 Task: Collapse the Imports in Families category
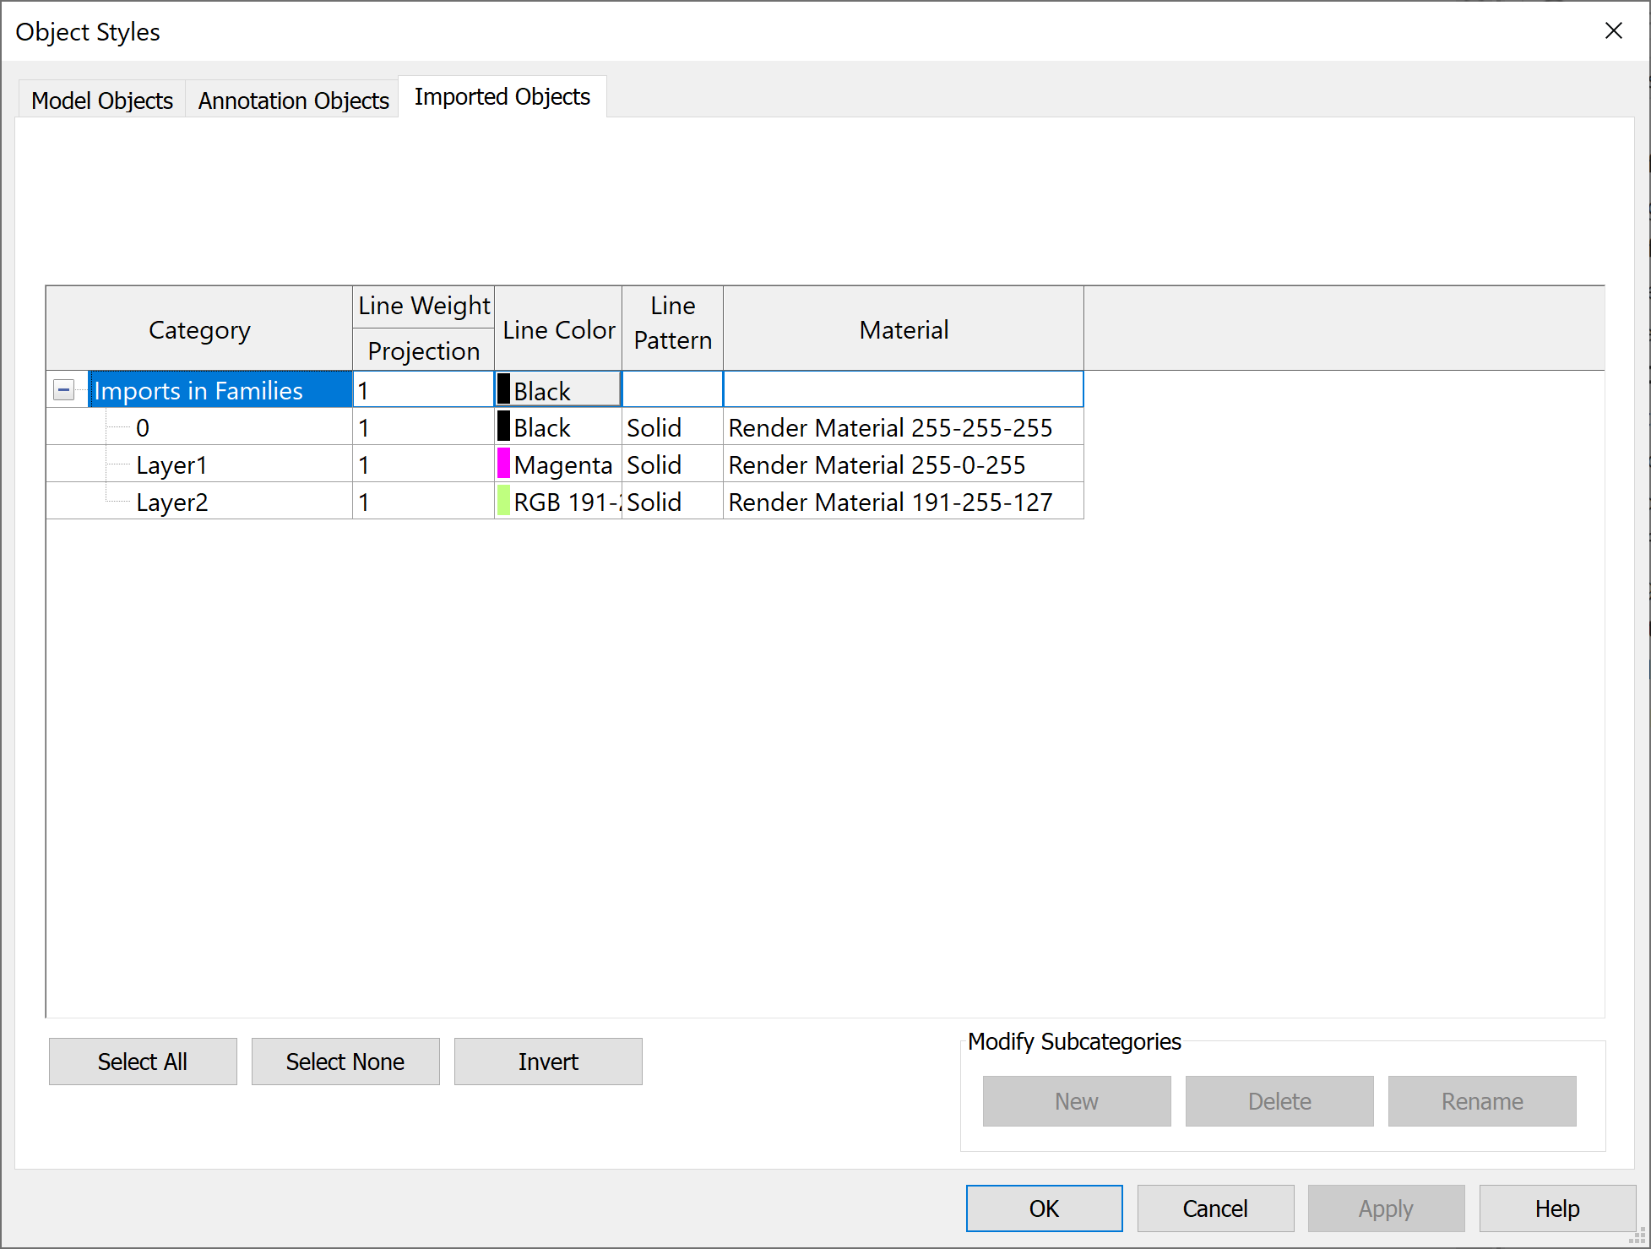65,389
